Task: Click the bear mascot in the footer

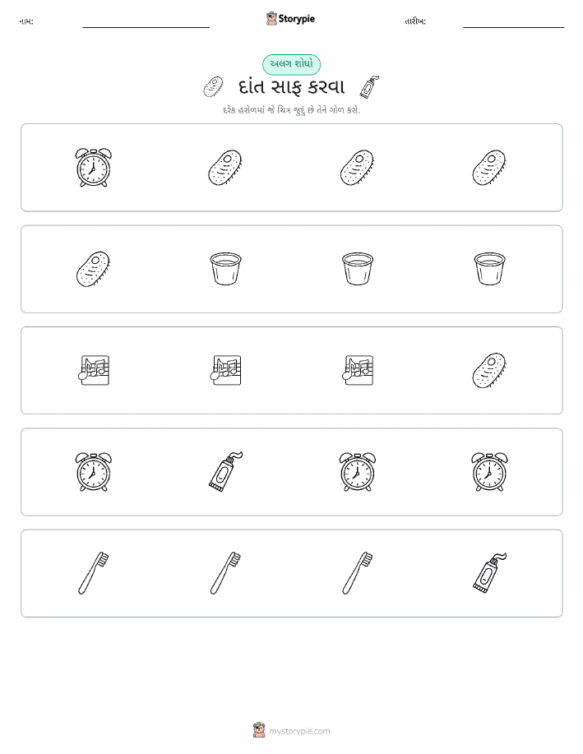Action: coord(259,730)
